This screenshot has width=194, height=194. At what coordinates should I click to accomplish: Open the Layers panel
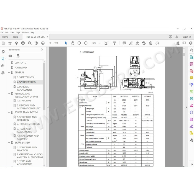click(3, 73)
